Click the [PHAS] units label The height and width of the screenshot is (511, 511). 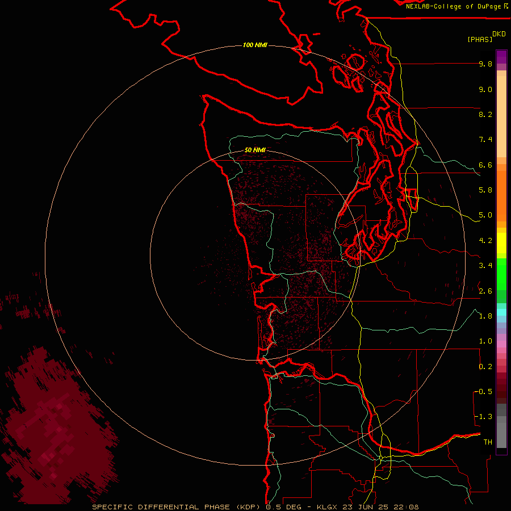point(480,39)
